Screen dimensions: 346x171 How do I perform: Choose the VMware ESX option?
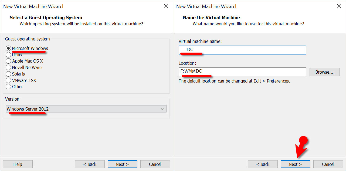point(8,80)
